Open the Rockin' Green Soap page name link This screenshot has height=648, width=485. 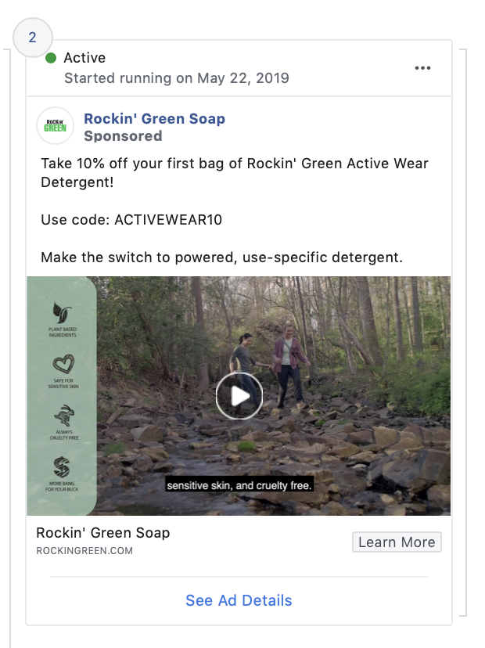coord(154,119)
